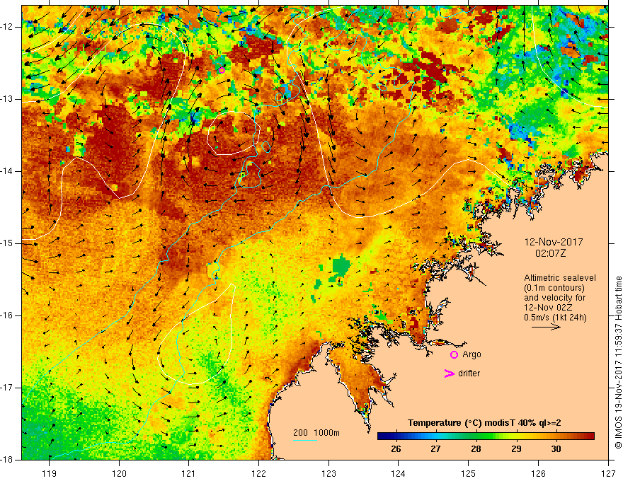Click the 29 value on the color scale
The image size is (623, 481).
pos(516,449)
